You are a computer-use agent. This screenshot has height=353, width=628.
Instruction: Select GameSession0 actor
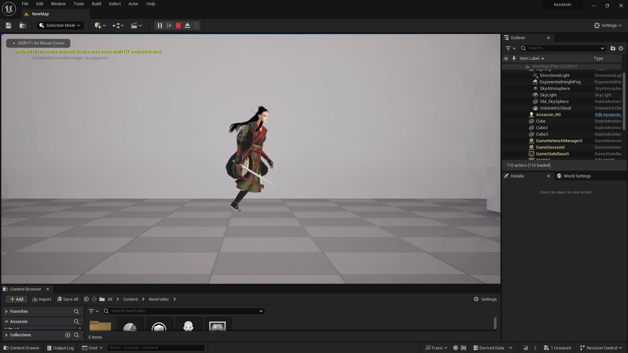pyautogui.click(x=562, y=147)
